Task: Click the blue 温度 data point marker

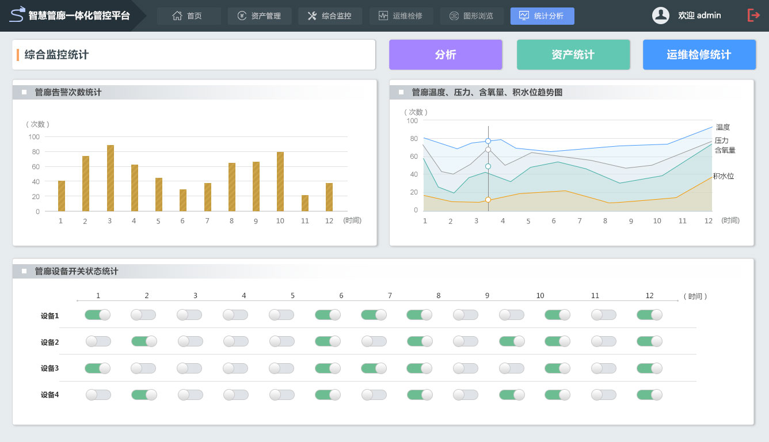Action: click(488, 141)
